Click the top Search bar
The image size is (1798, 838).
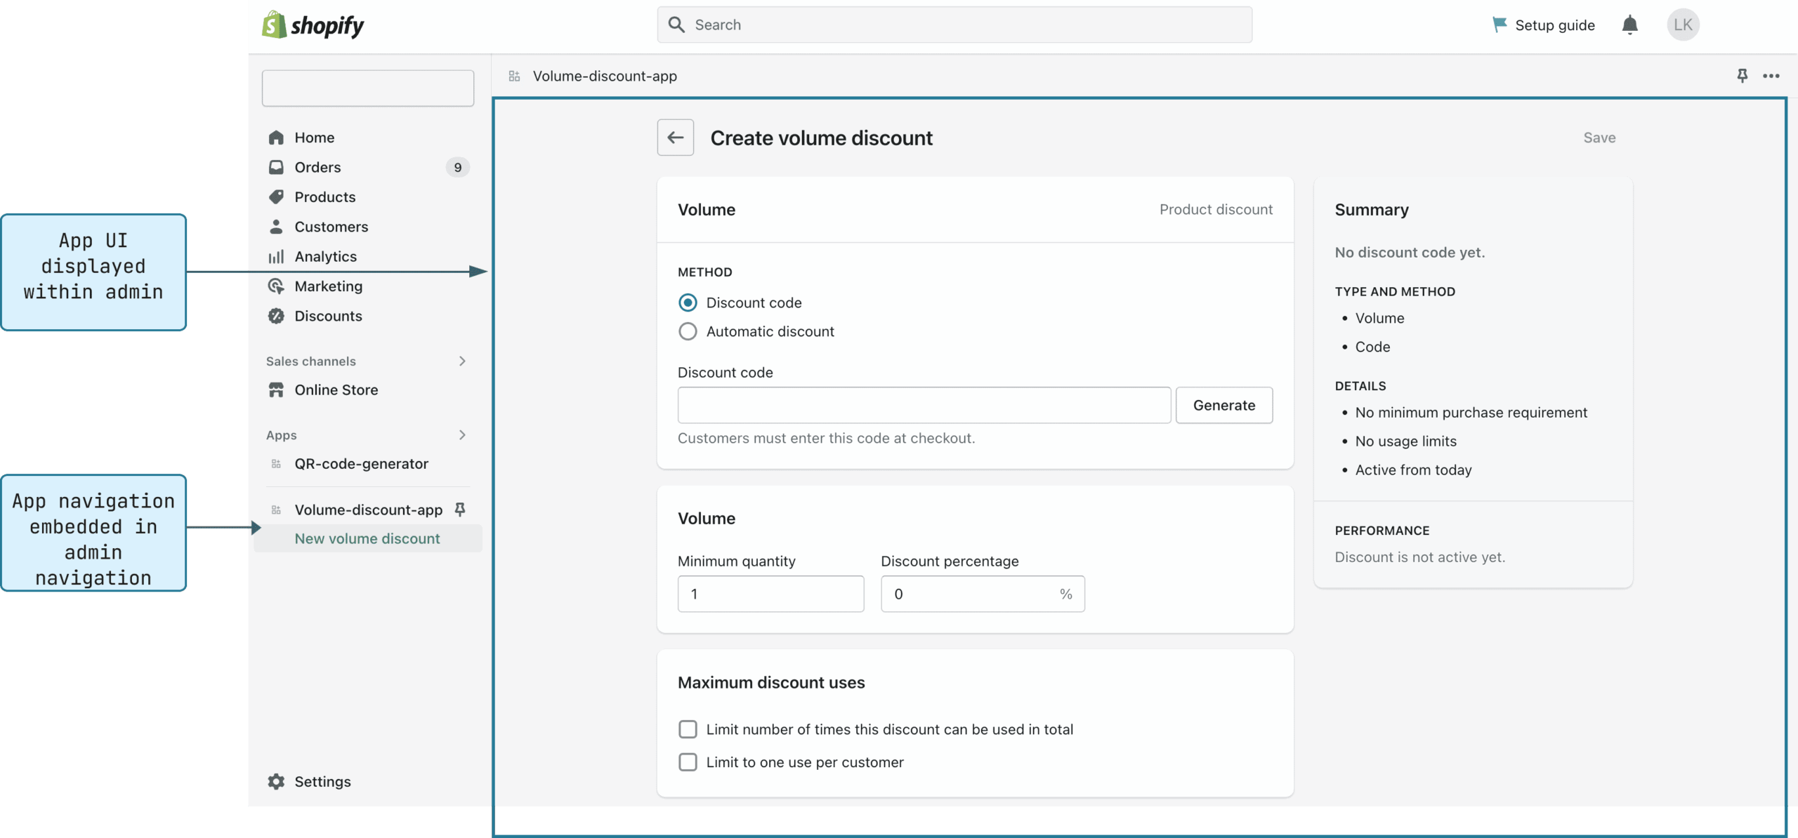click(x=954, y=25)
